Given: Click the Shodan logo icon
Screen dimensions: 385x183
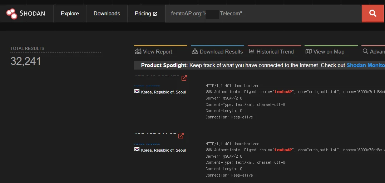Looking at the screenshot, I should pyautogui.click(x=11, y=14).
